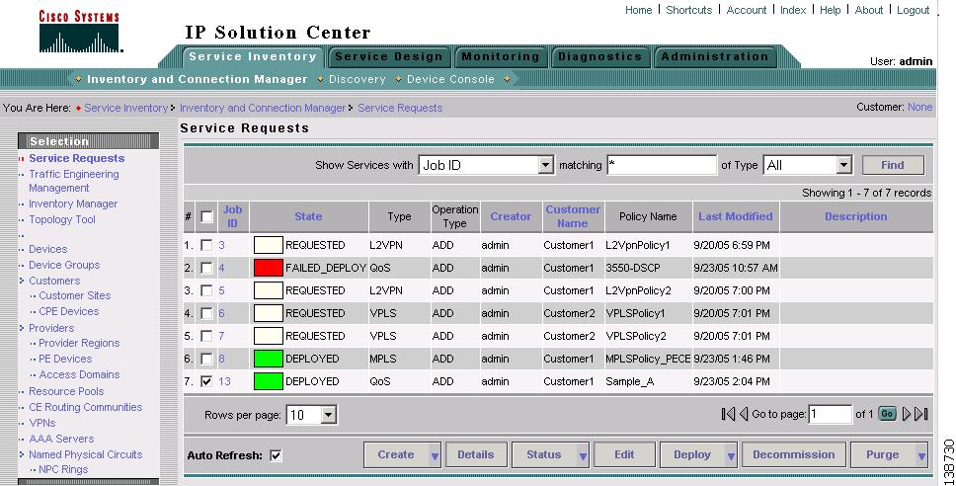Click the Logout link
956x486 pixels.
point(914,10)
